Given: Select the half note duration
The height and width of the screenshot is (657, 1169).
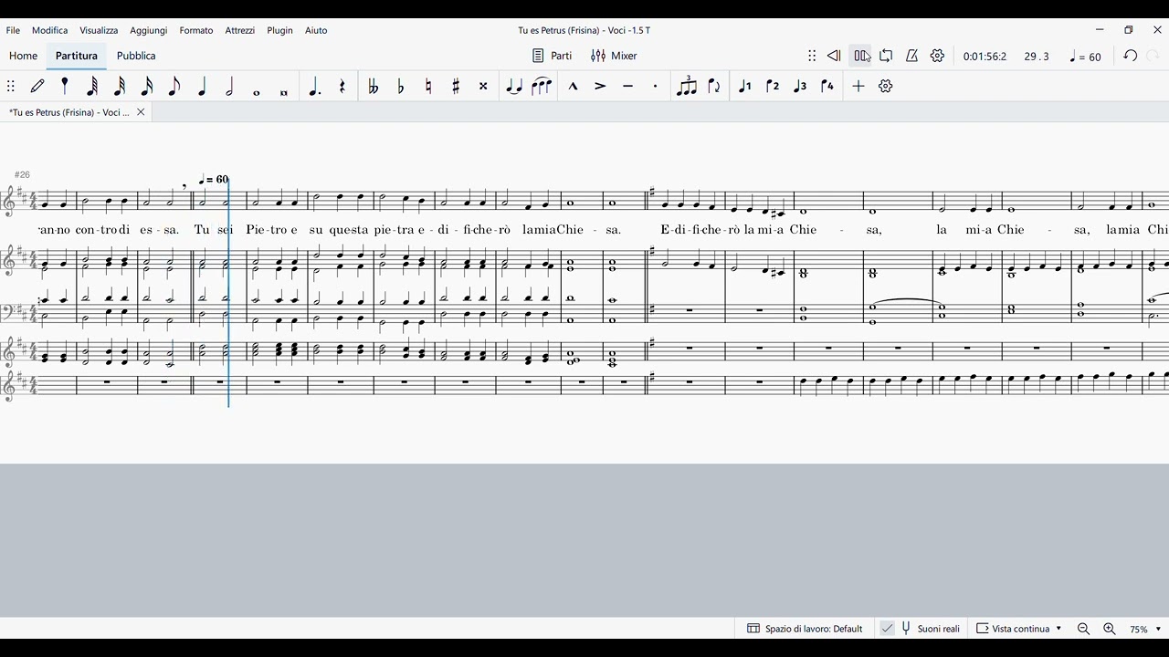Looking at the screenshot, I should tap(229, 86).
